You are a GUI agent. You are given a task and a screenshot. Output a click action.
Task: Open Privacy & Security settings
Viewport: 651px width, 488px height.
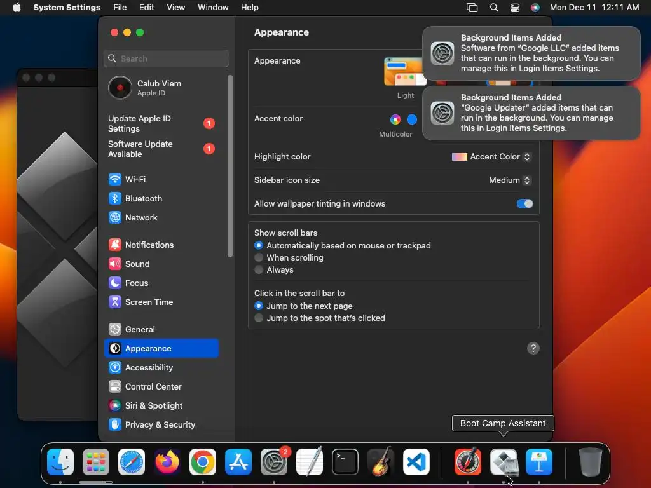pyautogui.click(x=161, y=425)
